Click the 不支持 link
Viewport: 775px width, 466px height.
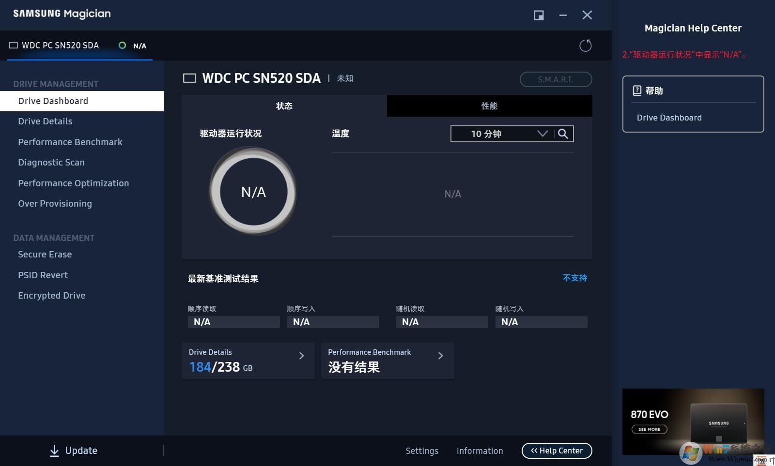[x=575, y=278]
